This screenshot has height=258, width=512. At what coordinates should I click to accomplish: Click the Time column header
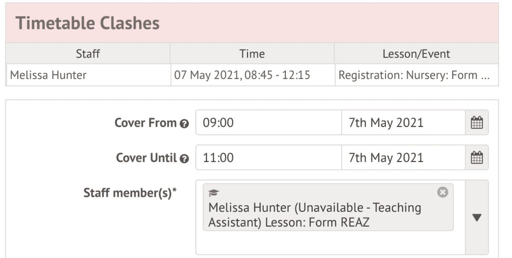[x=252, y=54]
